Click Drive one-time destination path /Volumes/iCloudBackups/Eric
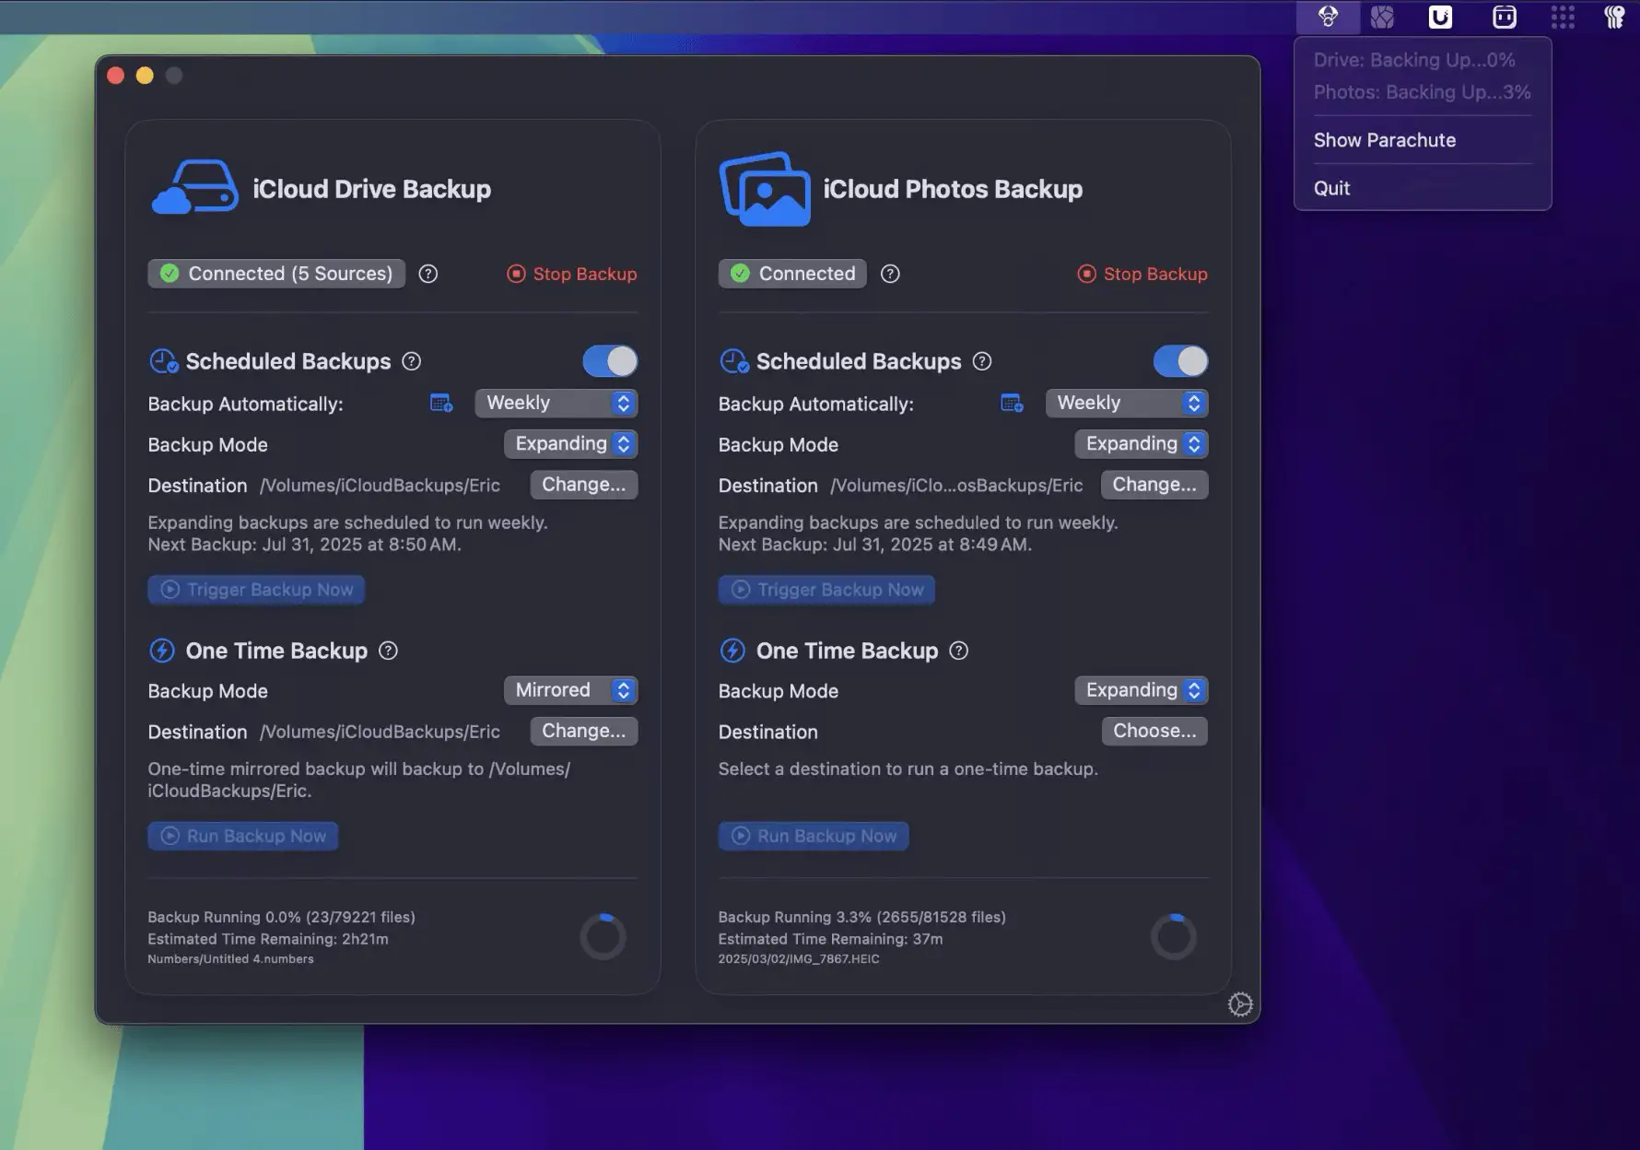The height and width of the screenshot is (1150, 1640). pos(380,732)
